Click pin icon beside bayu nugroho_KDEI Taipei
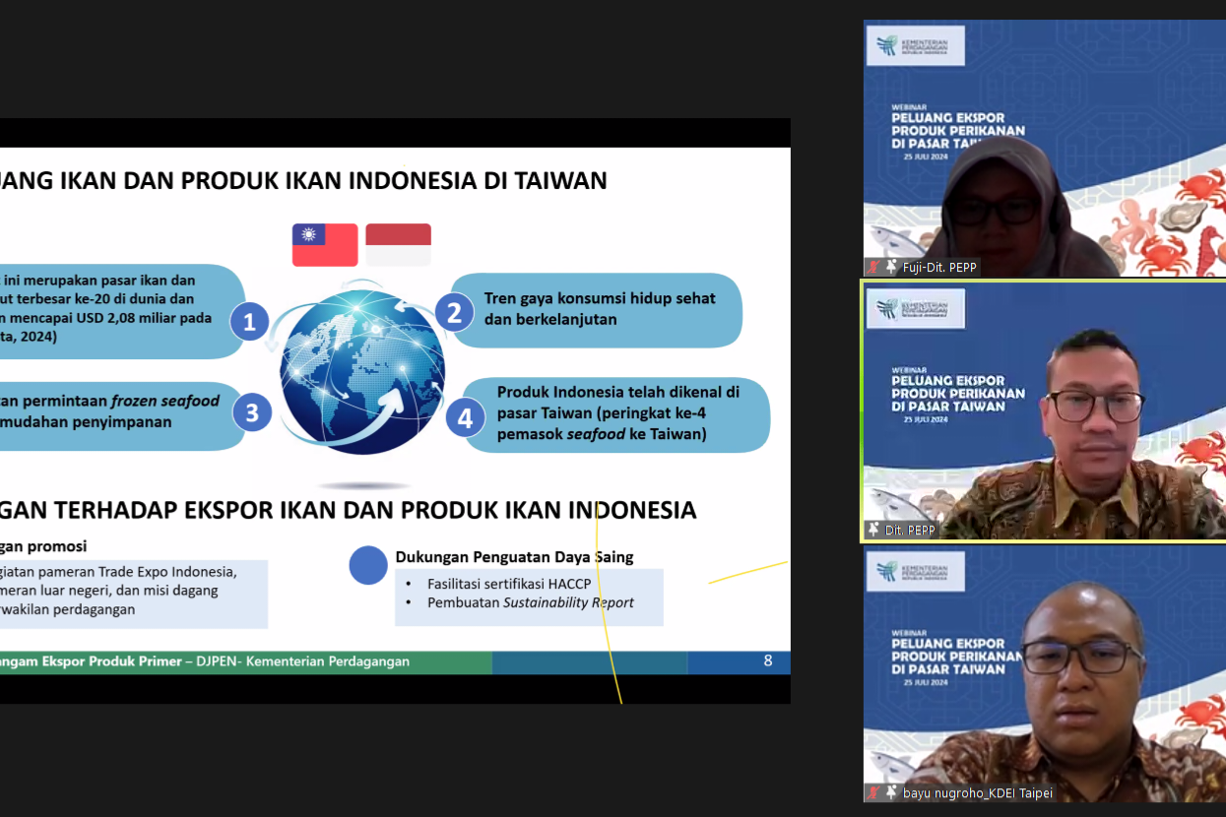 [x=891, y=792]
